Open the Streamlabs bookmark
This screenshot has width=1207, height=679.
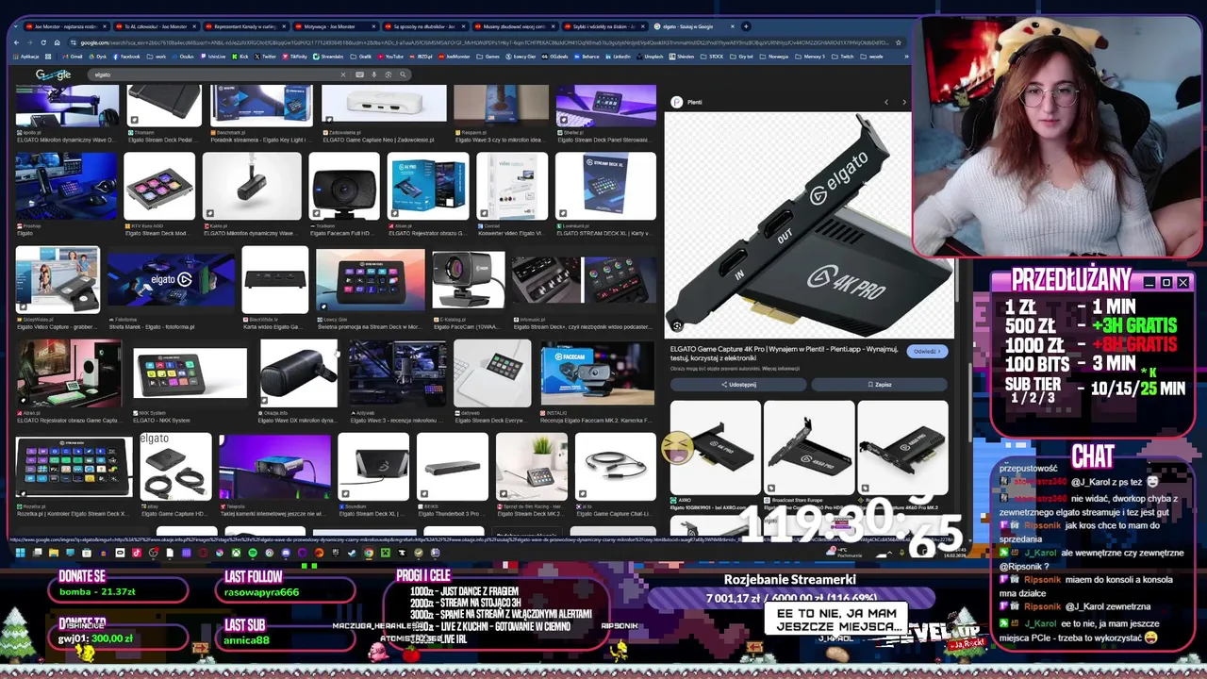pyautogui.click(x=326, y=57)
